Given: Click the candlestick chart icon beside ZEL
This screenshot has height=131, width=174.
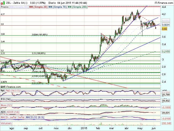Looking at the screenshot, I should pos(3,2).
